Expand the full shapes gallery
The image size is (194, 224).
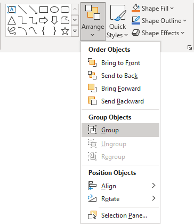pyautogui.click(x=75, y=31)
